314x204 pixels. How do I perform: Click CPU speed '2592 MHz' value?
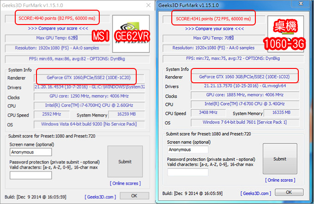(x=52, y=114)
